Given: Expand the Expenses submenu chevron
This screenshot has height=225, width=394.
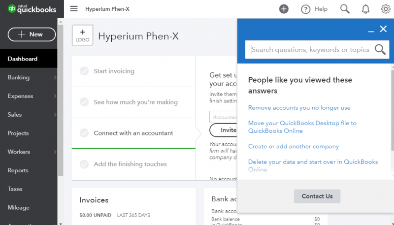Looking at the screenshot, I should pyautogui.click(x=55, y=96).
